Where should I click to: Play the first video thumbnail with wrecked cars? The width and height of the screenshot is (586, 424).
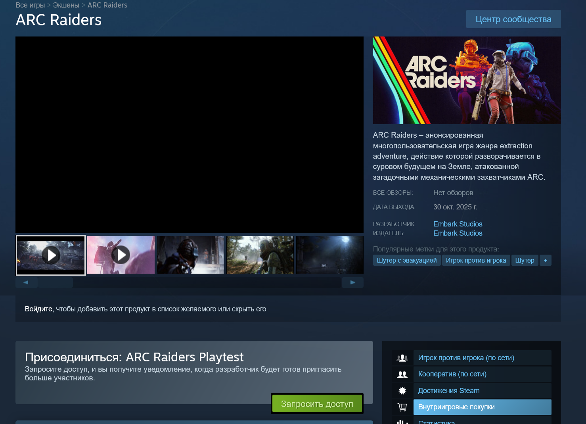(51, 255)
